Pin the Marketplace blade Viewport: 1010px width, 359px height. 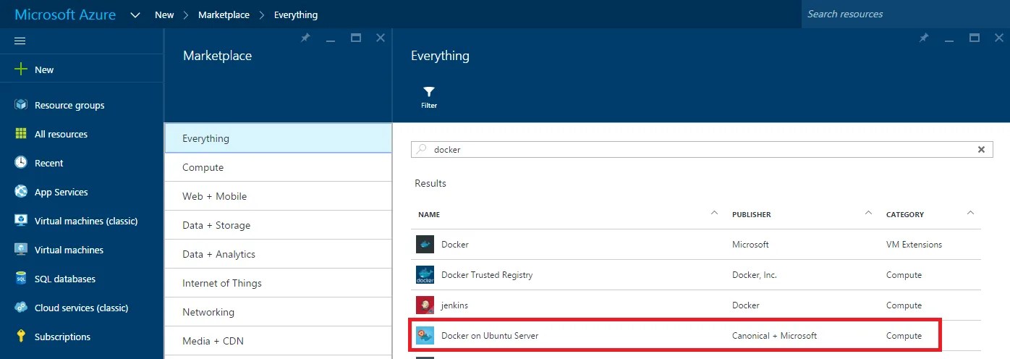[x=305, y=38]
